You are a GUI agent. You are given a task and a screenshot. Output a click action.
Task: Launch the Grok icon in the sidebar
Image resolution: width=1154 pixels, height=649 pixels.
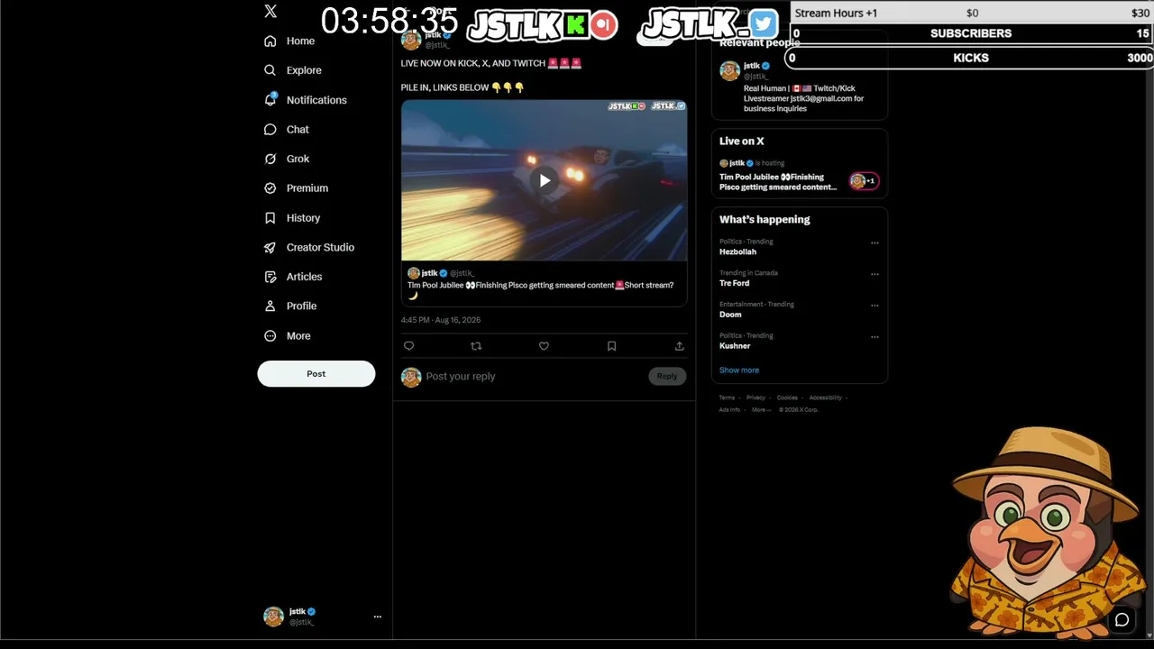270,159
